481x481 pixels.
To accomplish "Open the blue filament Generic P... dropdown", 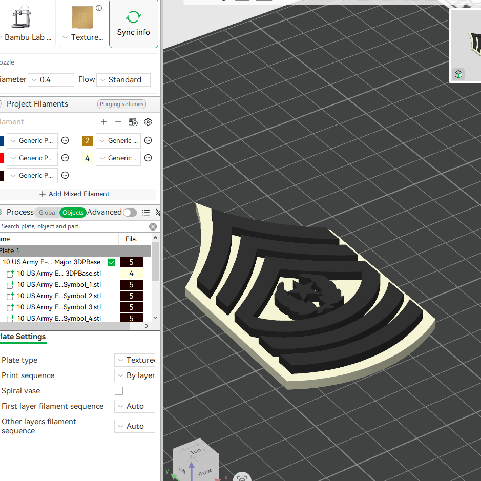I will 32,141.
